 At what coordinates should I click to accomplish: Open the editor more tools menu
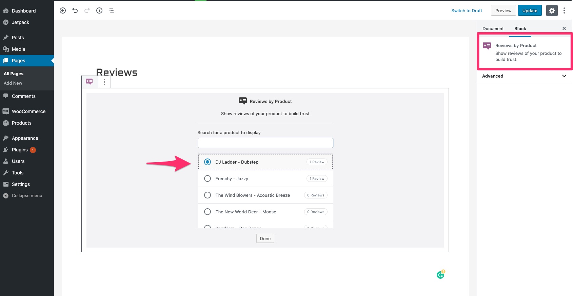point(564,10)
